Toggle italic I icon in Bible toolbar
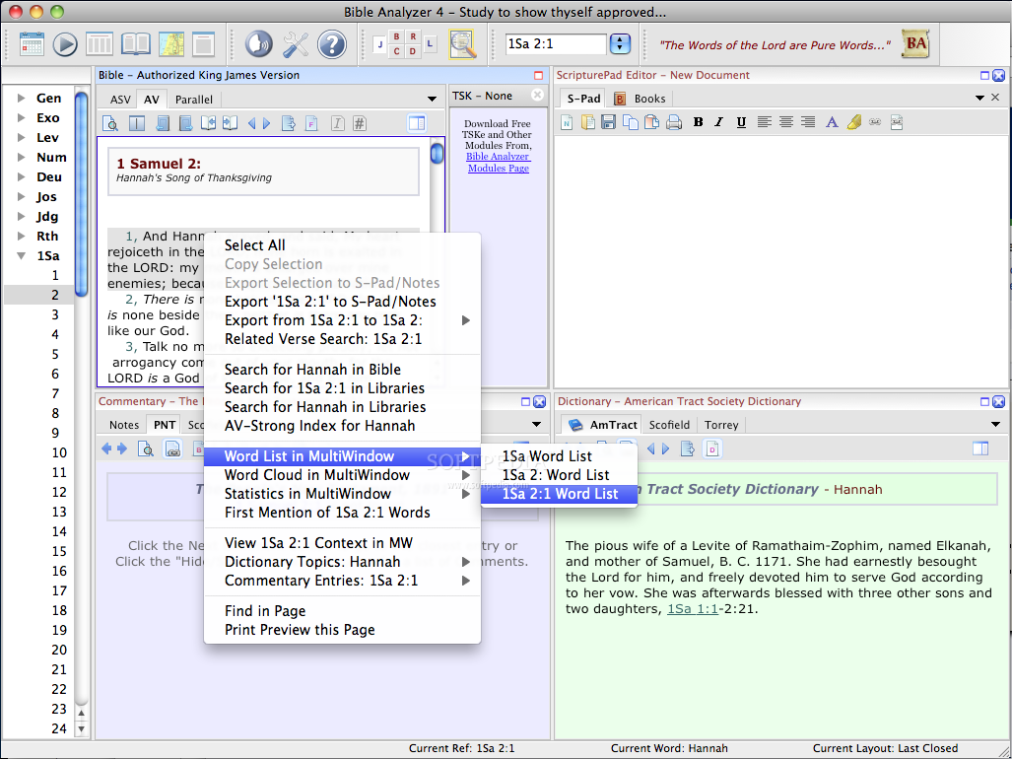Image resolution: width=1012 pixels, height=759 pixels. 337,122
